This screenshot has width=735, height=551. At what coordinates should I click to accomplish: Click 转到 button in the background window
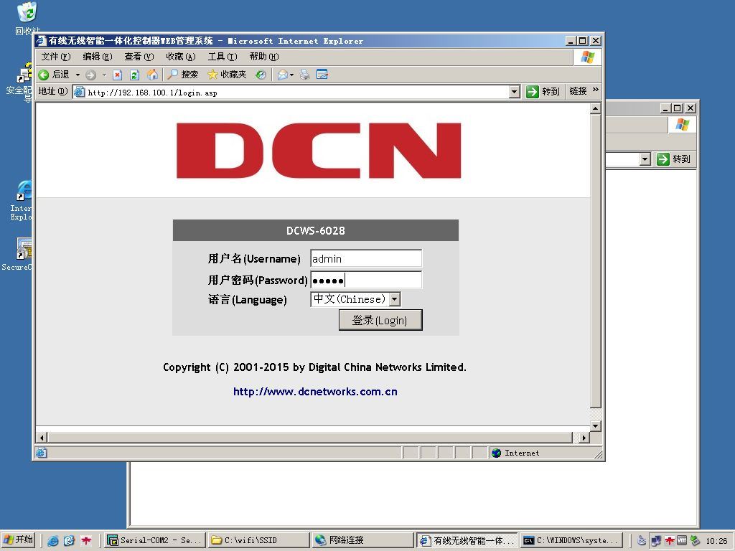[x=673, y=159]
